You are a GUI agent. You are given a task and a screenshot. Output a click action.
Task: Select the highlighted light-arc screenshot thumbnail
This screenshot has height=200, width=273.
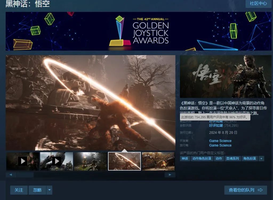(125, 161)
